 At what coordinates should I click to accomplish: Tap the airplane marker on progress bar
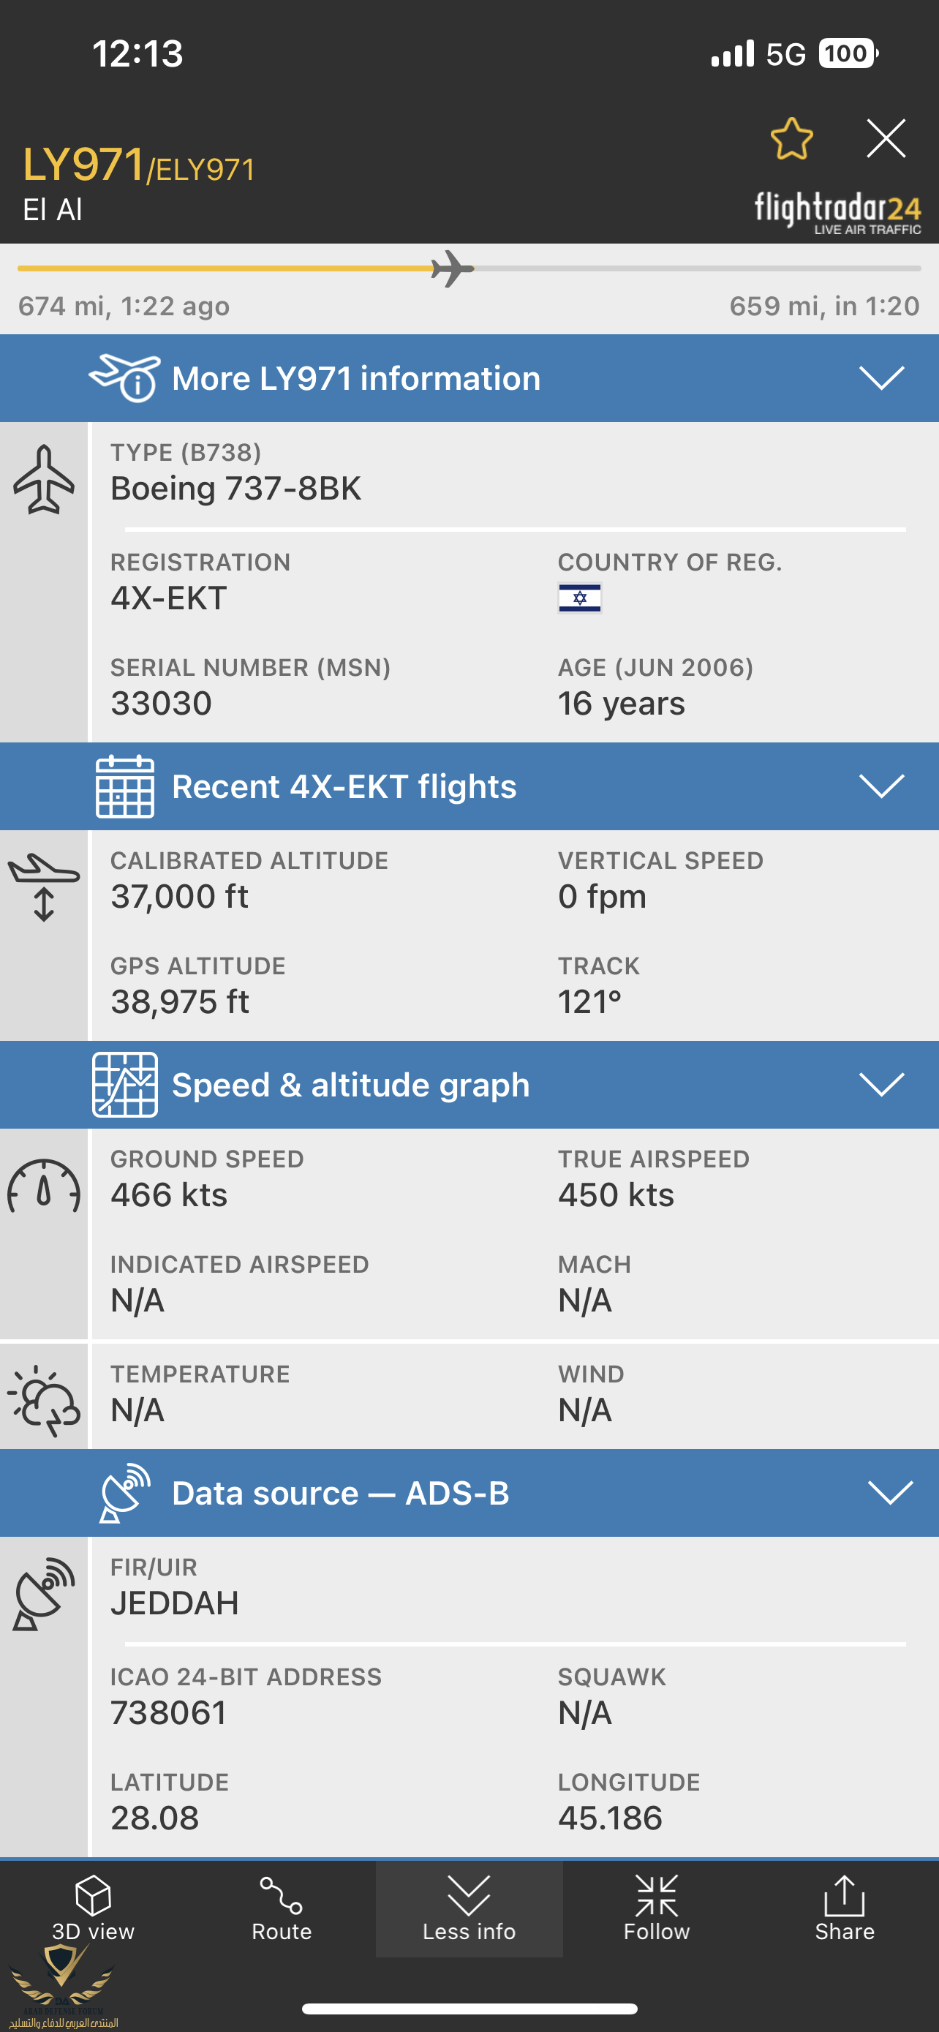pyautogui.click(x=453, y=269)
